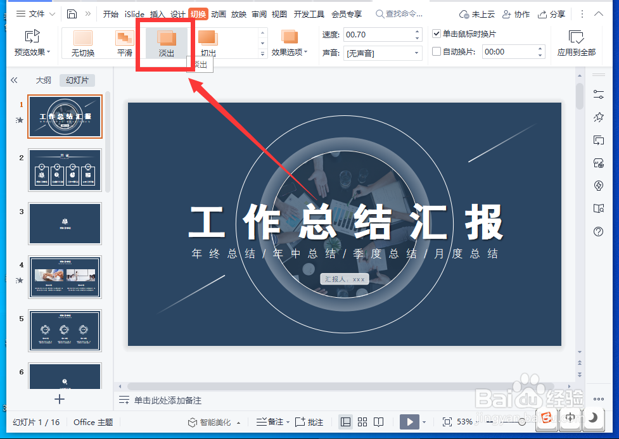Image resolution: width=619 pixels, height=439 pixels.
Task: Click the 自动换片 time field
Action: pyautogui.click(x=509, y=52)
